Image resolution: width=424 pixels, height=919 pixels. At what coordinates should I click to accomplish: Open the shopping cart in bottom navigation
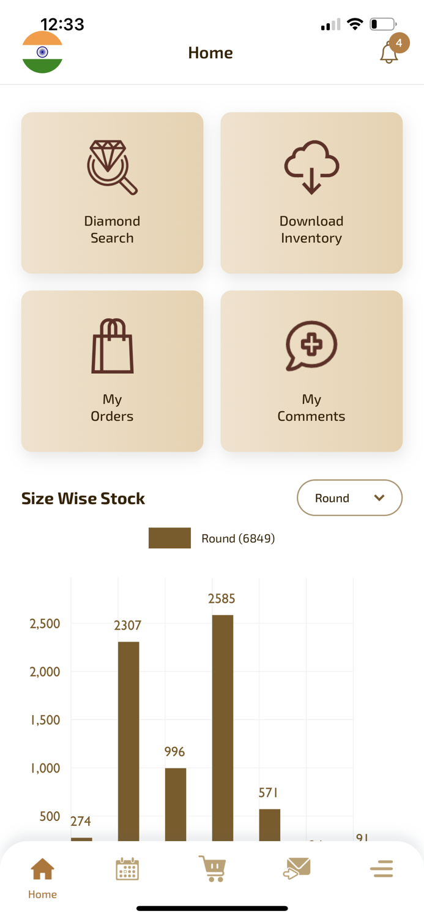tap(212, 869)
